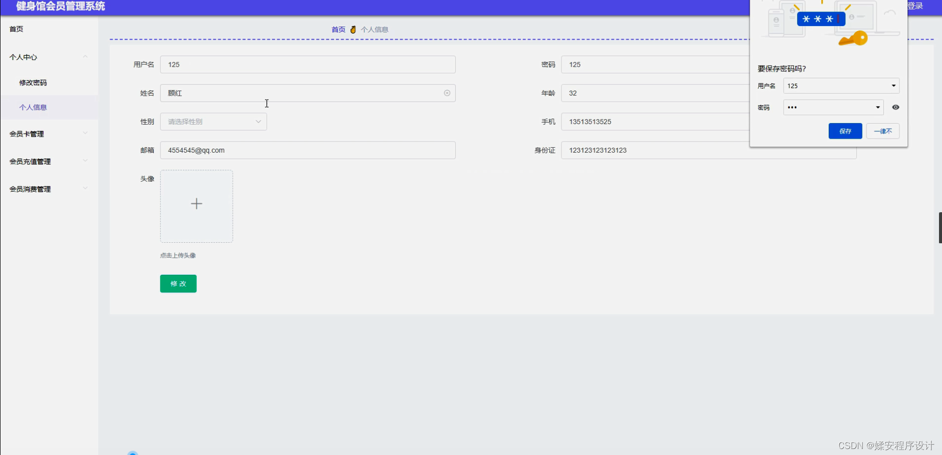This screenshot has width=942, height=455.
Task: Expand the 会员消费管理 sidebar section
Action: click(x=49, y=189)
